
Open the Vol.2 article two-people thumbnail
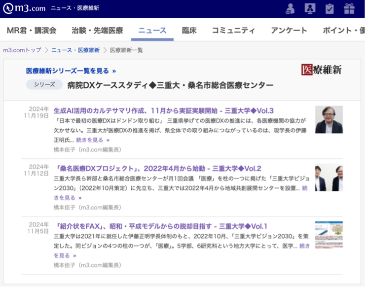329,178
